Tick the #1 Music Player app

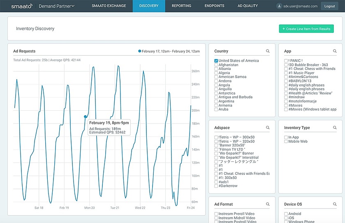[x=286, y=73]
